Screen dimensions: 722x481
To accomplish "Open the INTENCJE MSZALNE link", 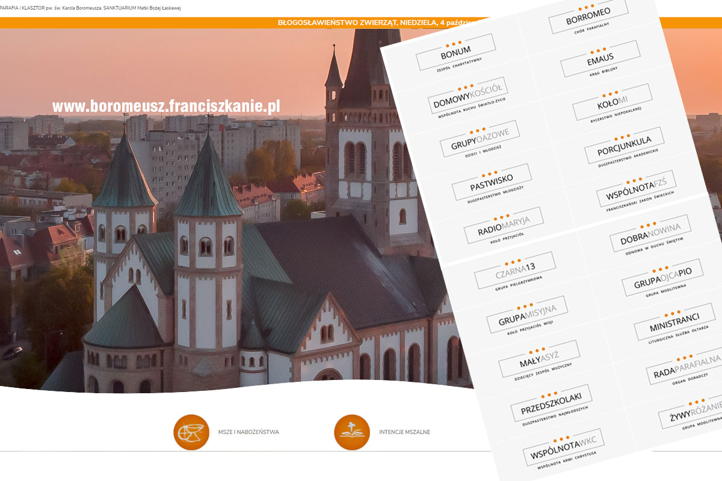I will (404, 432).
